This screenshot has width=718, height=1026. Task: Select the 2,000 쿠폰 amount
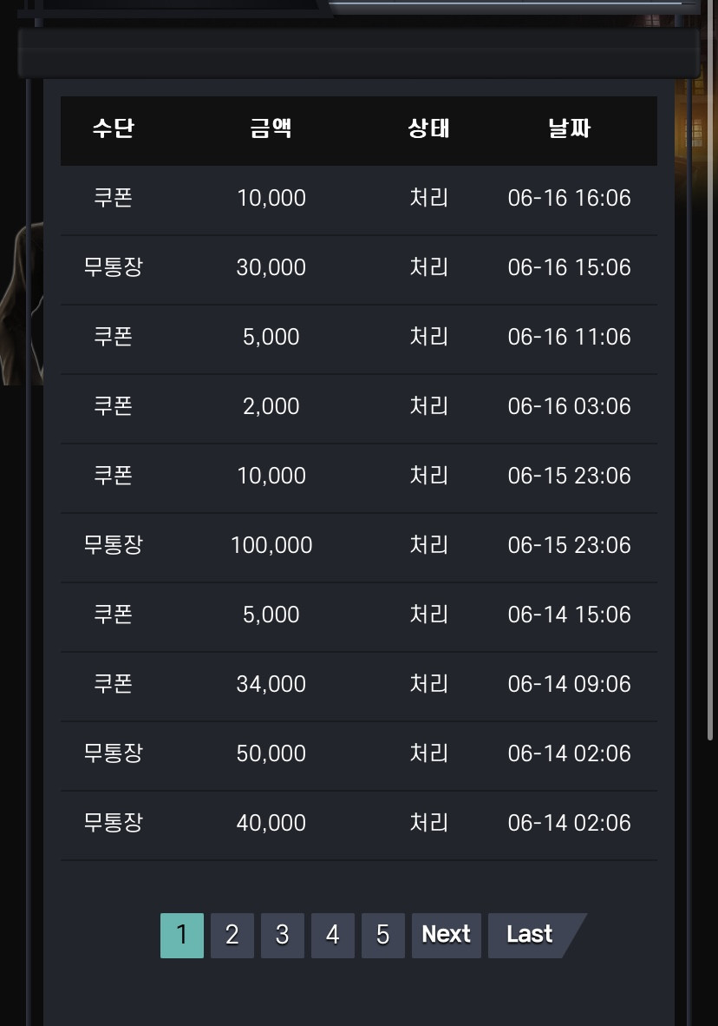[271, 406]
